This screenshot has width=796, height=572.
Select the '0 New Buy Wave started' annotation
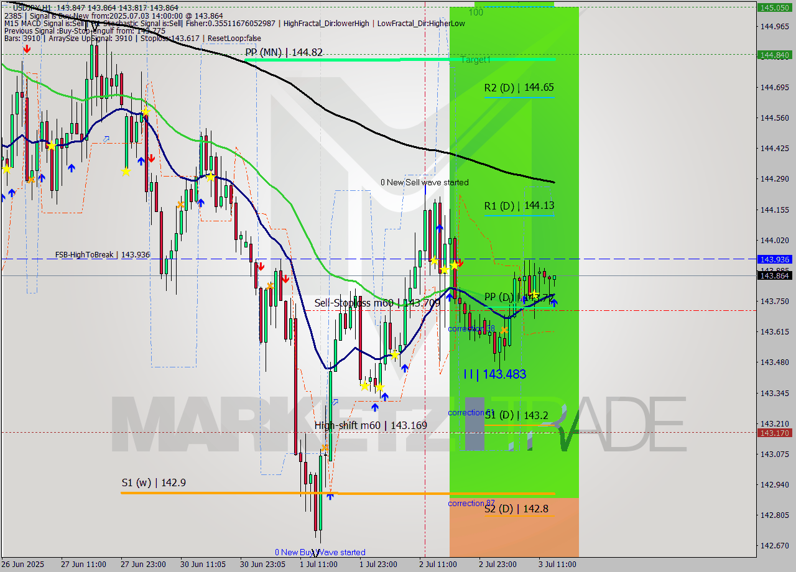(x=321, y=552)
